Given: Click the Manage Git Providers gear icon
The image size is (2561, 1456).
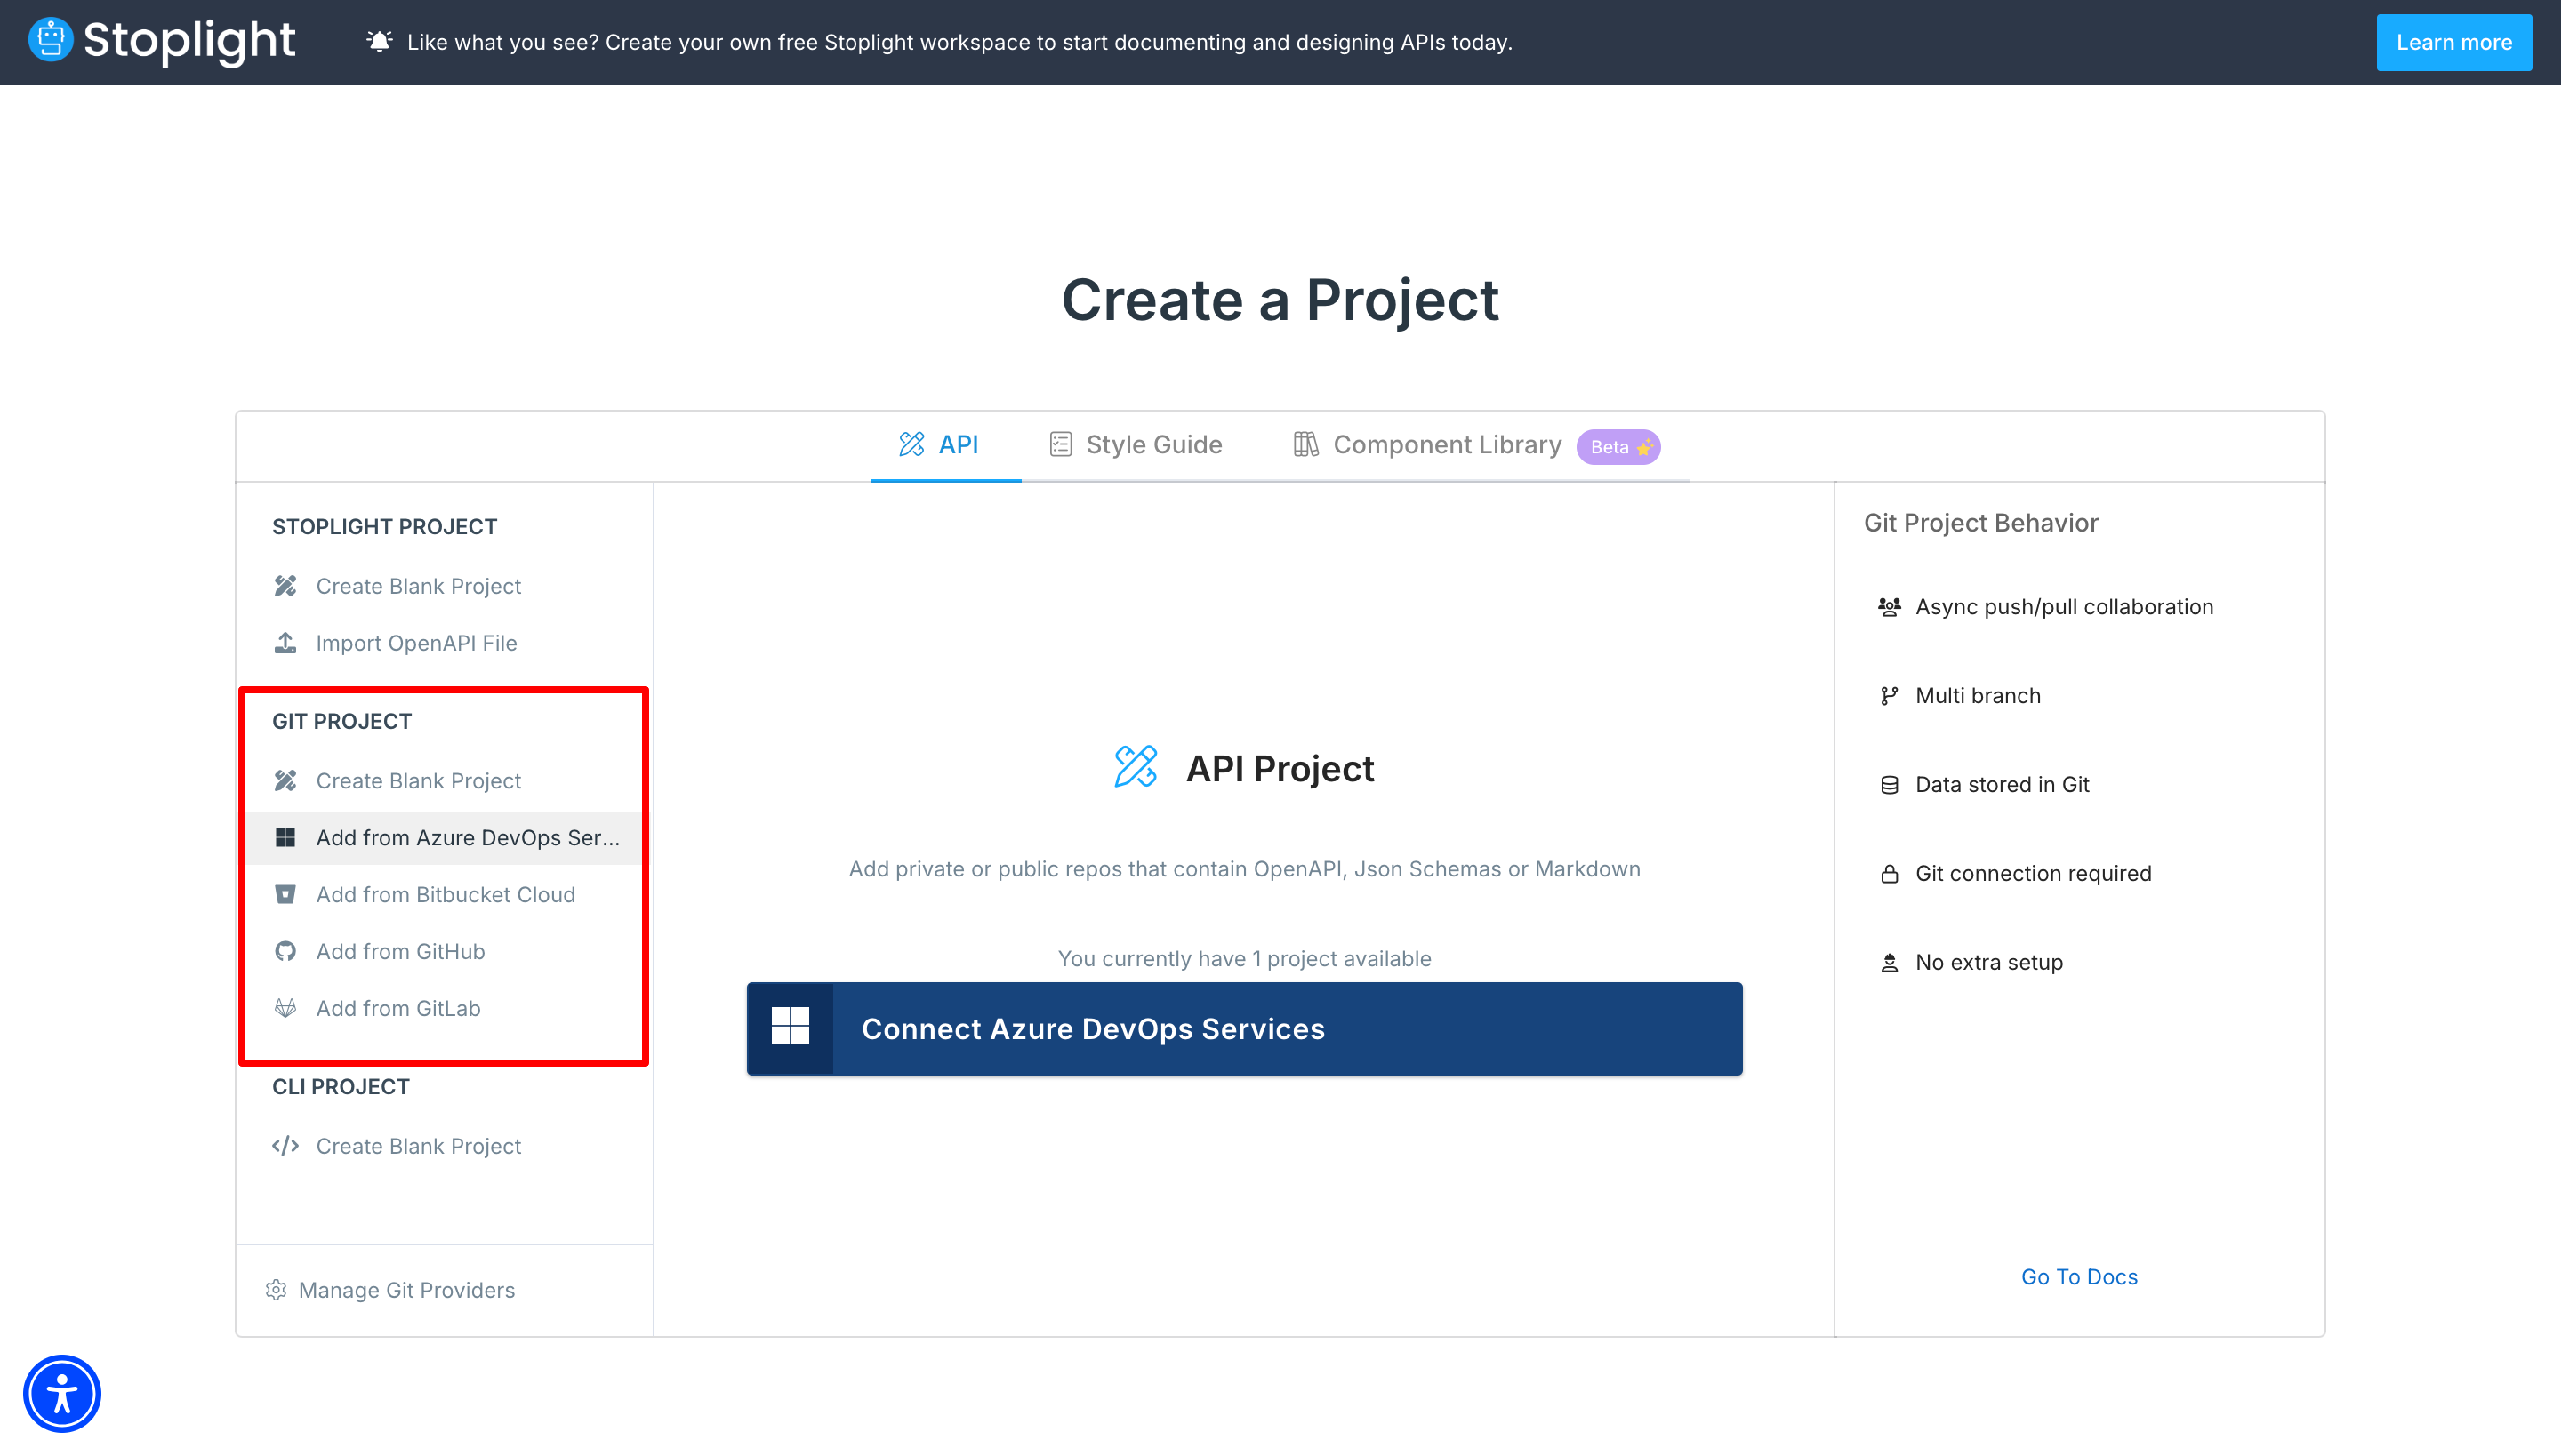Looking at the screenshot, I should click(276, 1290).
